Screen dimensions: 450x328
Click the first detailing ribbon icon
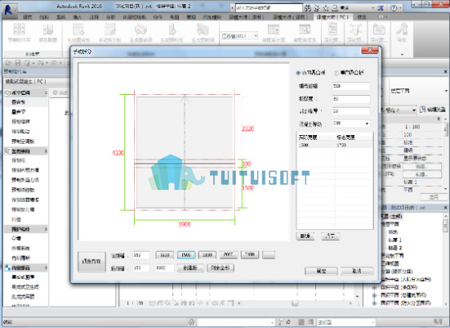coord(332,33)
